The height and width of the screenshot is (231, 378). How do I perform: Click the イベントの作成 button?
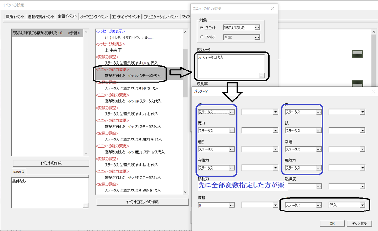pos(50,163)
